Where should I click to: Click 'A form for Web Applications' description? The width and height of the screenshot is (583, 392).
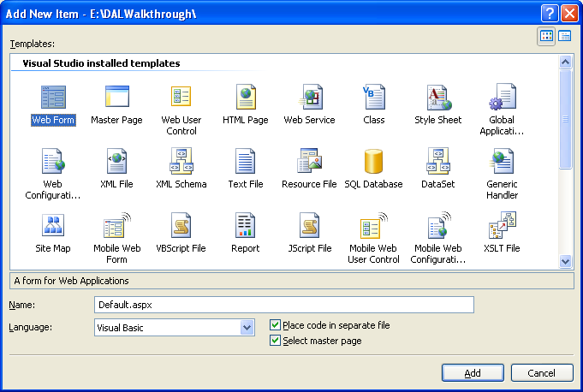coord(71,281)
